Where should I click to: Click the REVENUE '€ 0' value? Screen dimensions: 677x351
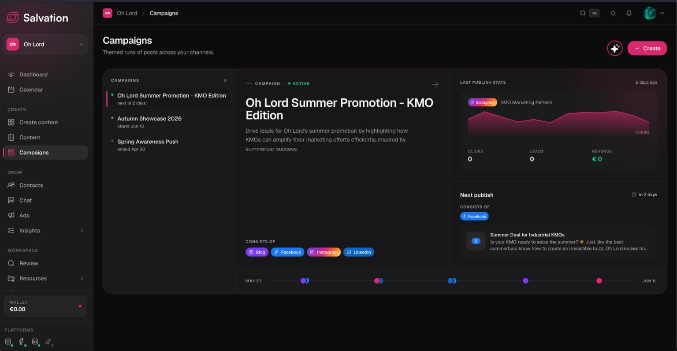(x=597, y=159)
